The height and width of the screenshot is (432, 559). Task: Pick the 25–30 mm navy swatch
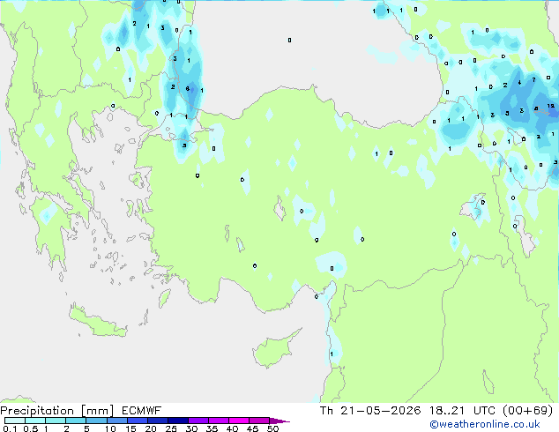click(x=177, y=421)
